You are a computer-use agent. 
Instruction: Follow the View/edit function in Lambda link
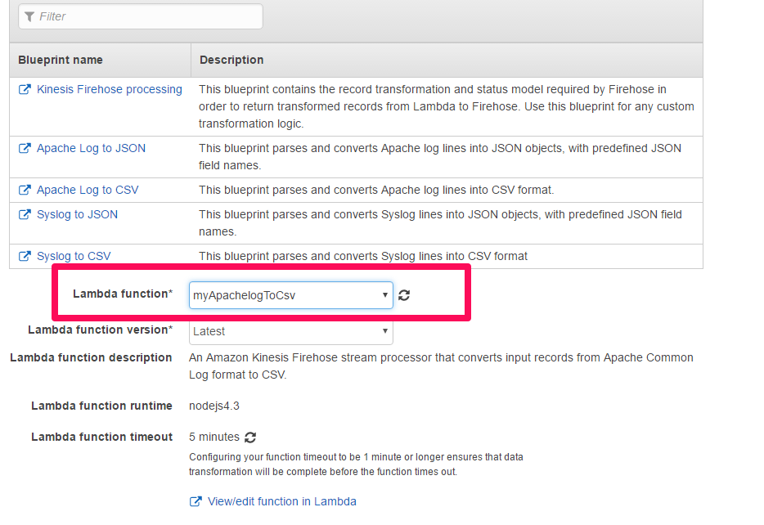[x=281, y=501]
